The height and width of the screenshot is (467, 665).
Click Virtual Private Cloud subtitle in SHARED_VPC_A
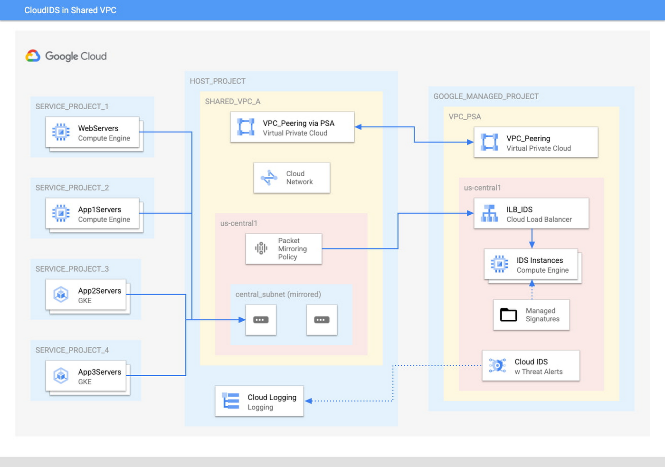(295, 133)
